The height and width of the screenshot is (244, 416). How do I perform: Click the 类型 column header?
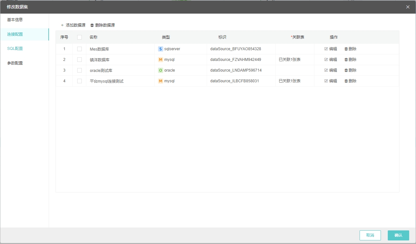166,37
